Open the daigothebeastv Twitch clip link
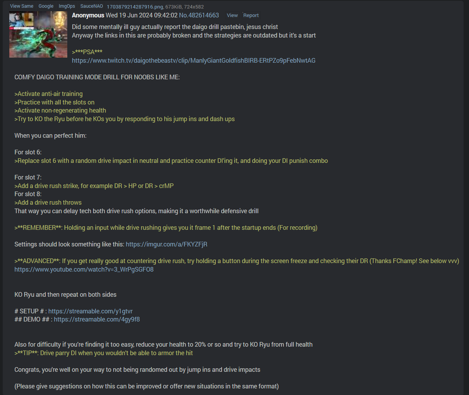 (194, 60)
